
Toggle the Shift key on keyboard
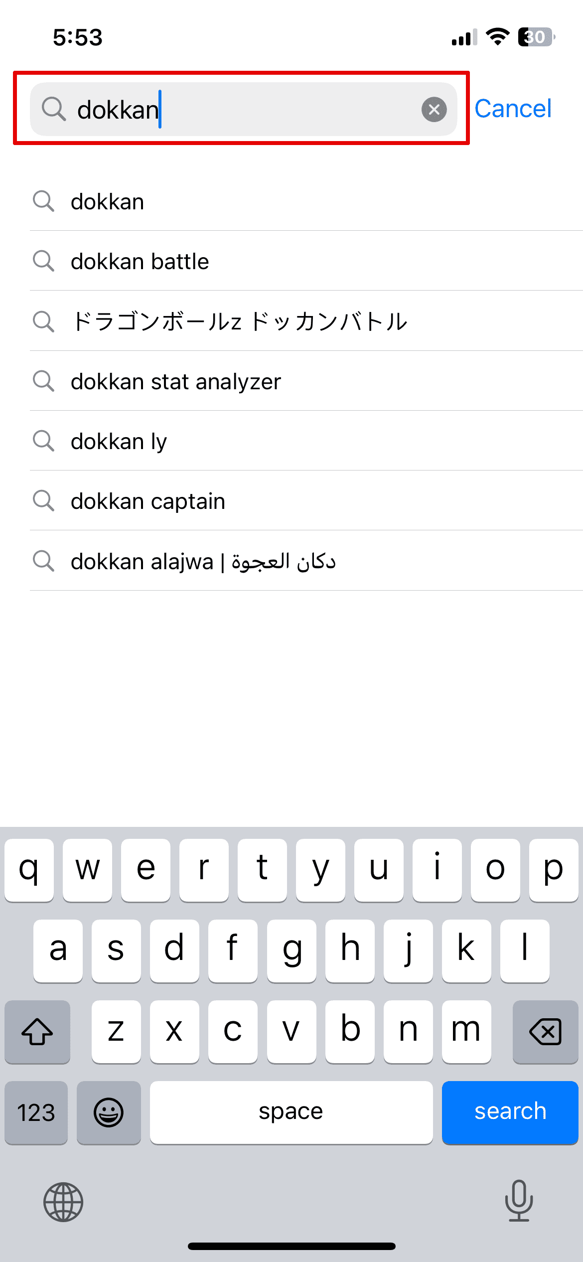pos(37,1031)
